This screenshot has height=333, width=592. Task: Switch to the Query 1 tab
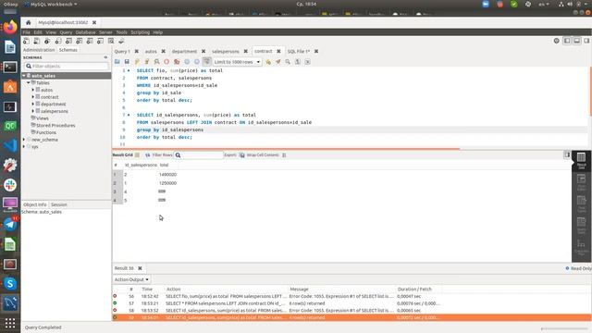[122, 52]
